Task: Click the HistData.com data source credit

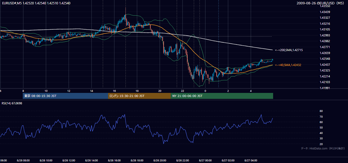Action: 323,148
